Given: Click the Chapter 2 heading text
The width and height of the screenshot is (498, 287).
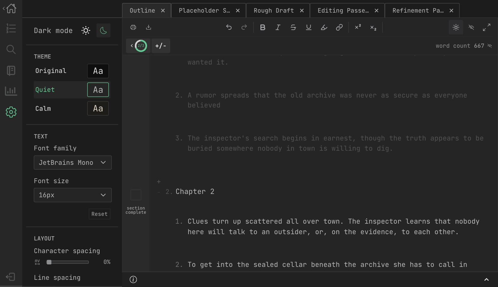Looking at the screenshot, I should 195,192.
